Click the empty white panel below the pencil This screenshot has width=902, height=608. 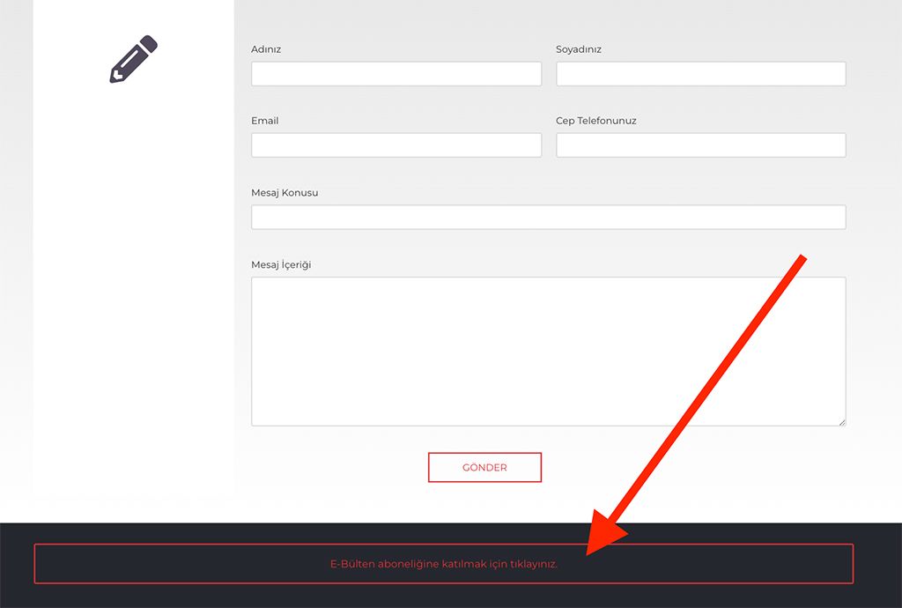[133, 308]
